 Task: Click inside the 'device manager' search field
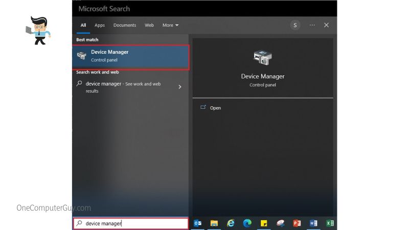coord(131,223)
